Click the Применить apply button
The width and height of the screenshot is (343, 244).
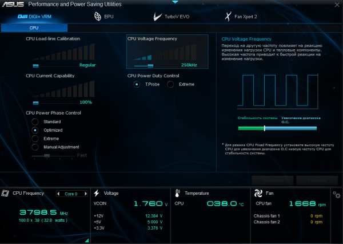(272, 180)
